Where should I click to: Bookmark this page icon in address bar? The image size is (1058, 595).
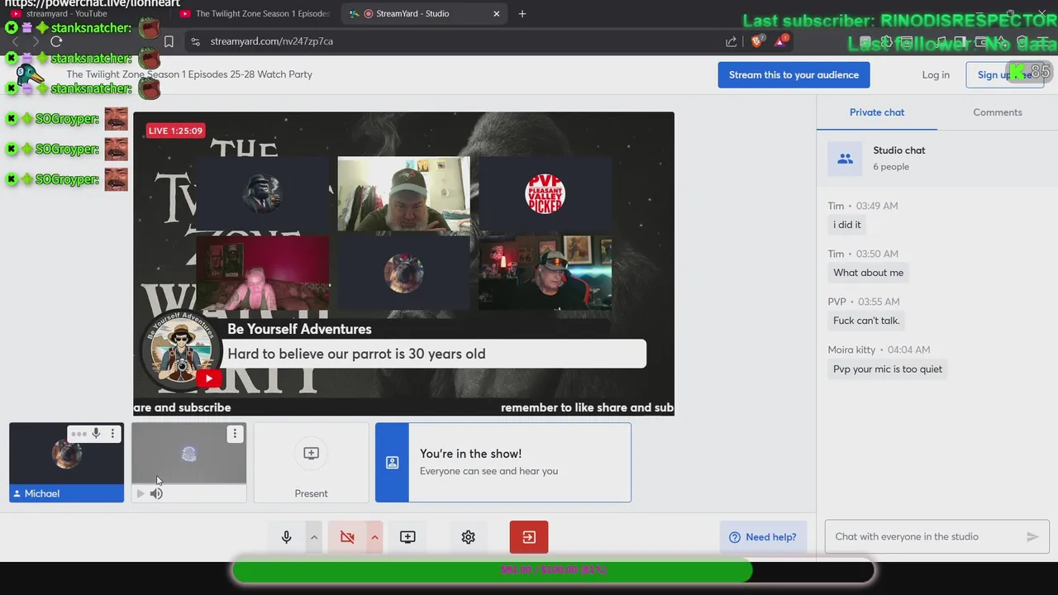coord(169,41)
